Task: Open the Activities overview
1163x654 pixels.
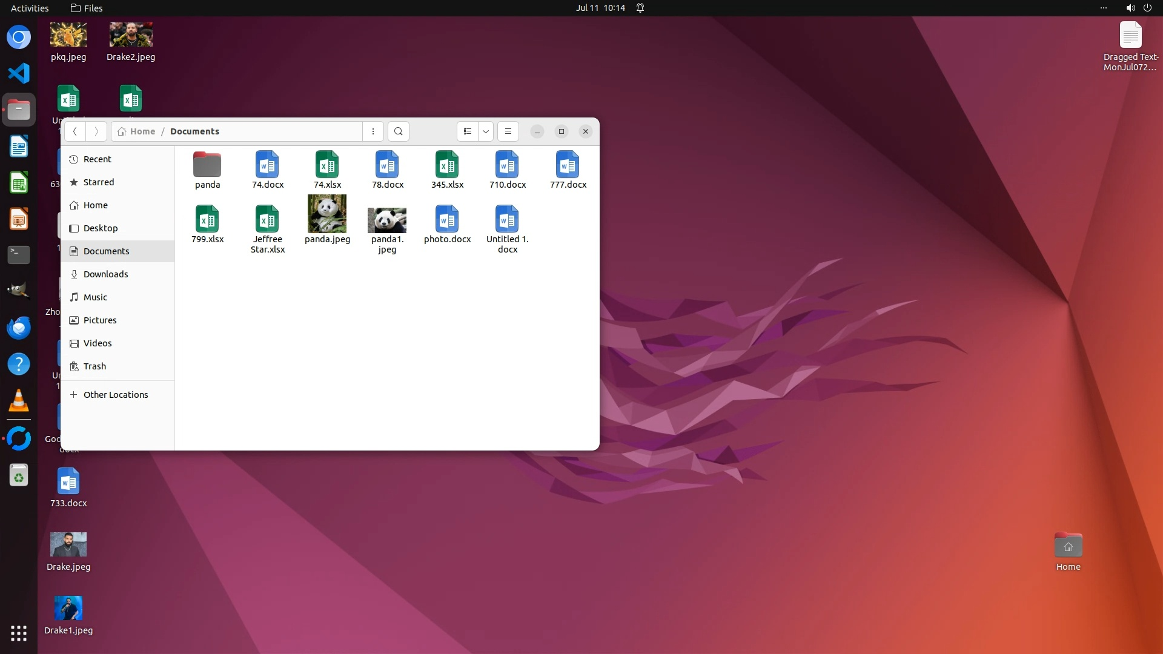Action: click(x=30, y=8)
